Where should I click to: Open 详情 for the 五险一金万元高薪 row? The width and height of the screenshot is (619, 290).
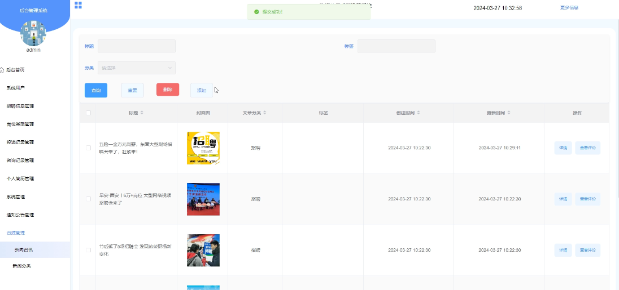point(563,148)
